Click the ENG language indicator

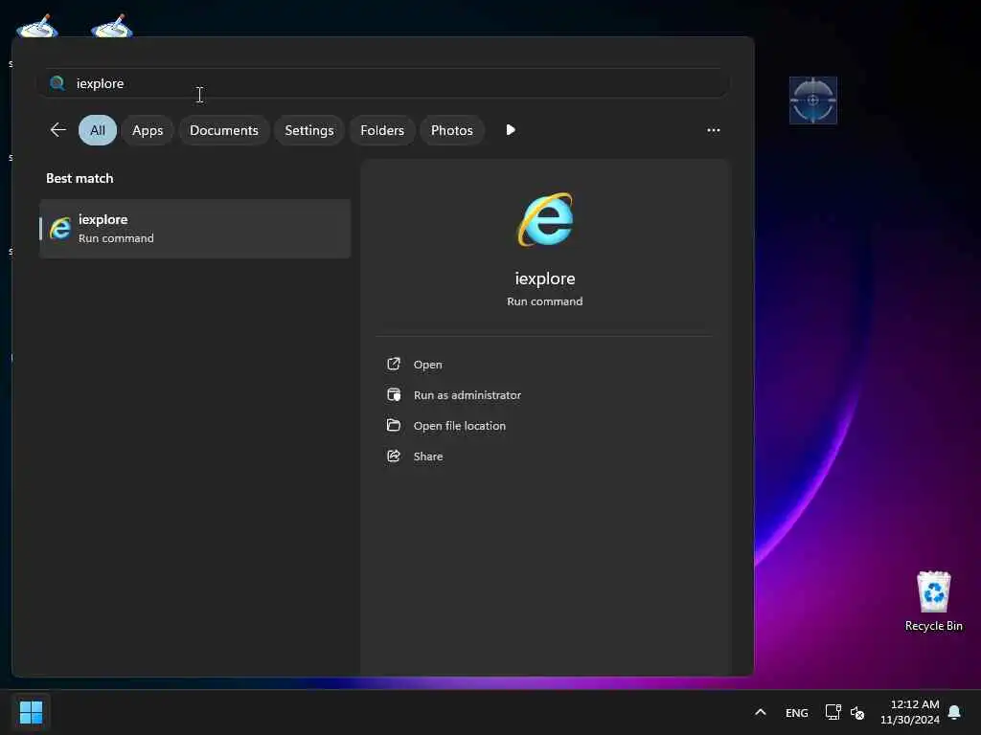[x=796, y=712]
